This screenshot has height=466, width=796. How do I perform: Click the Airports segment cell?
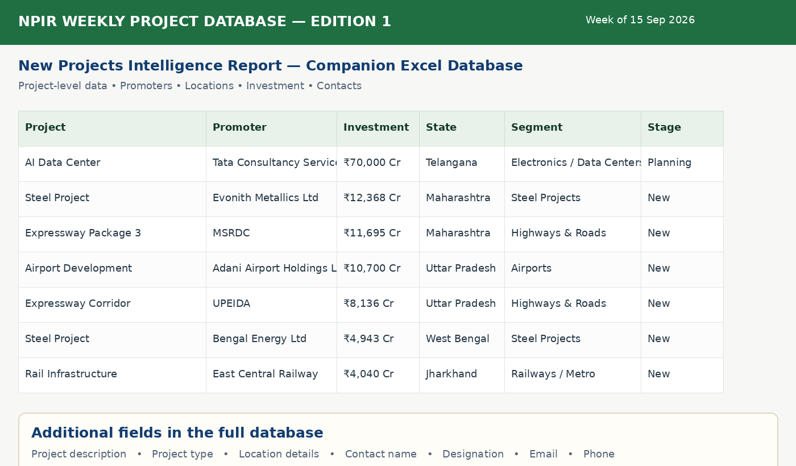(x=573, y=269)
